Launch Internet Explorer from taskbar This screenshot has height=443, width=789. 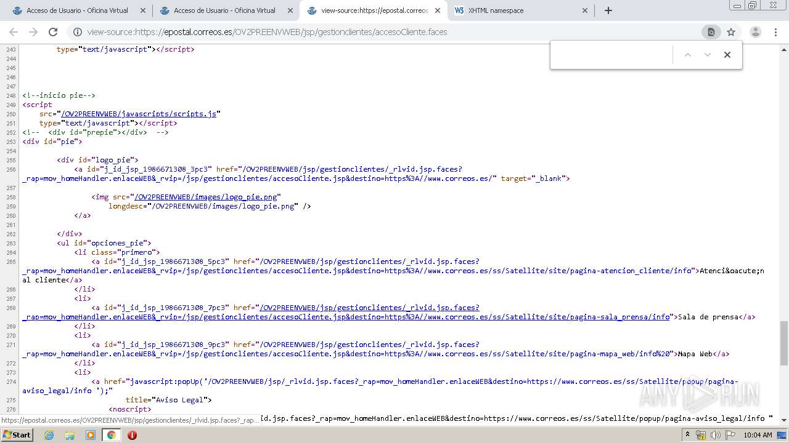[x=49, y=435]
